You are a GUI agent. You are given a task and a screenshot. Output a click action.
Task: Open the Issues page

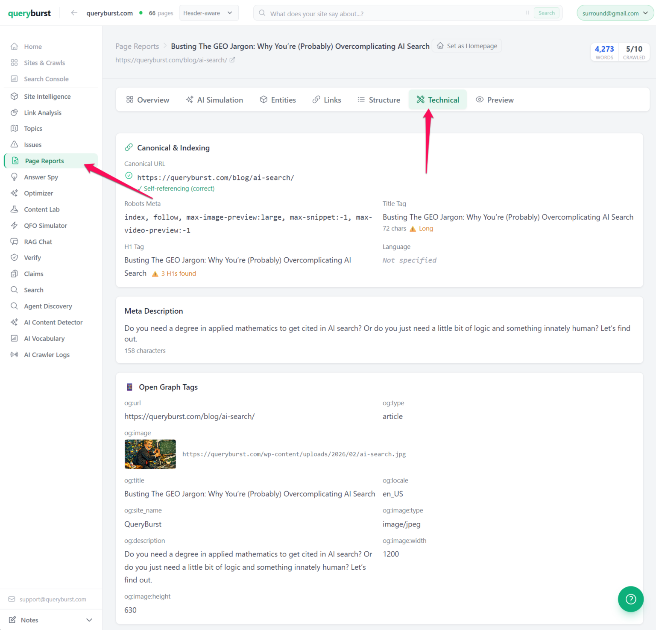(32, 145)
